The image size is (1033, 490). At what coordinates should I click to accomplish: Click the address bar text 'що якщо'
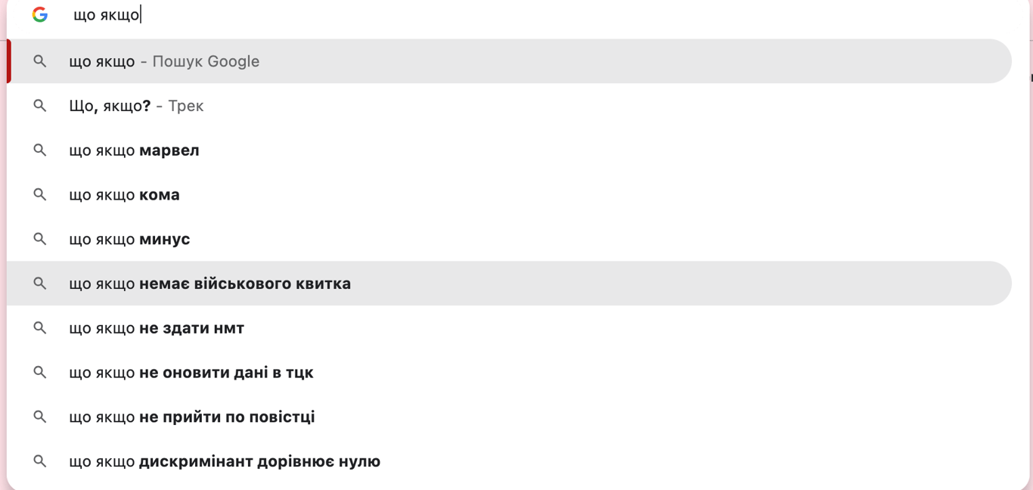tap(106, 14)
